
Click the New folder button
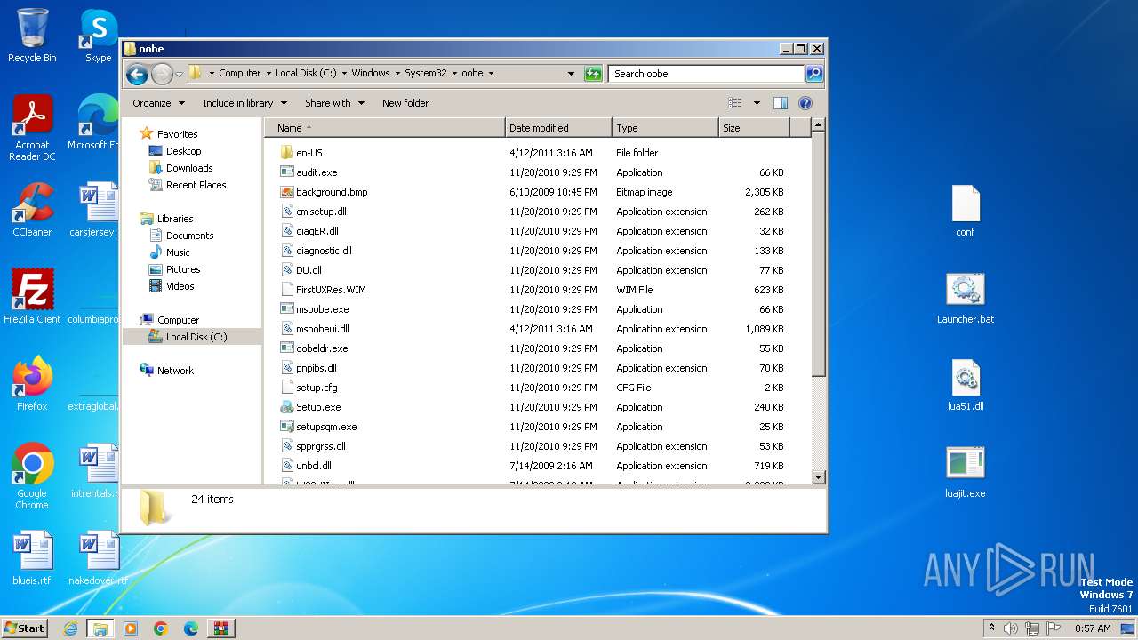coord(405,103)
